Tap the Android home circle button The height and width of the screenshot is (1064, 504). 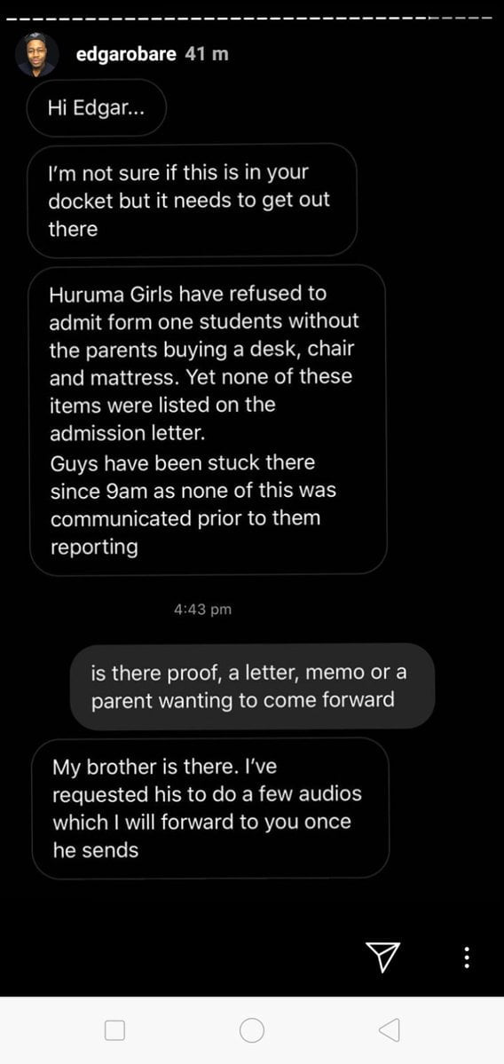click(x=252, y=1030)
